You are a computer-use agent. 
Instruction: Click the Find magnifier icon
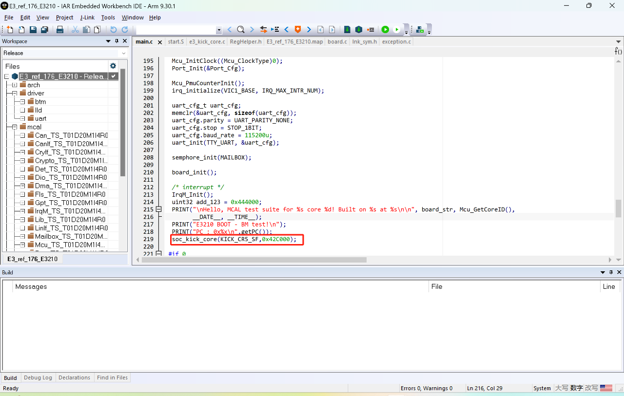[x=241, y=30]
